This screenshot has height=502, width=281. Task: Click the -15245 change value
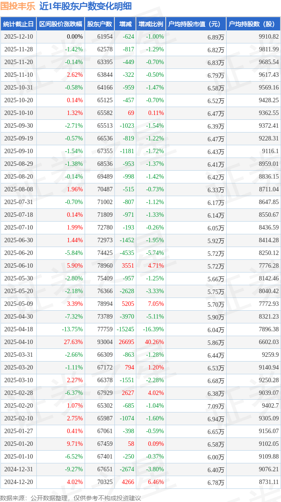click(125, 330)
